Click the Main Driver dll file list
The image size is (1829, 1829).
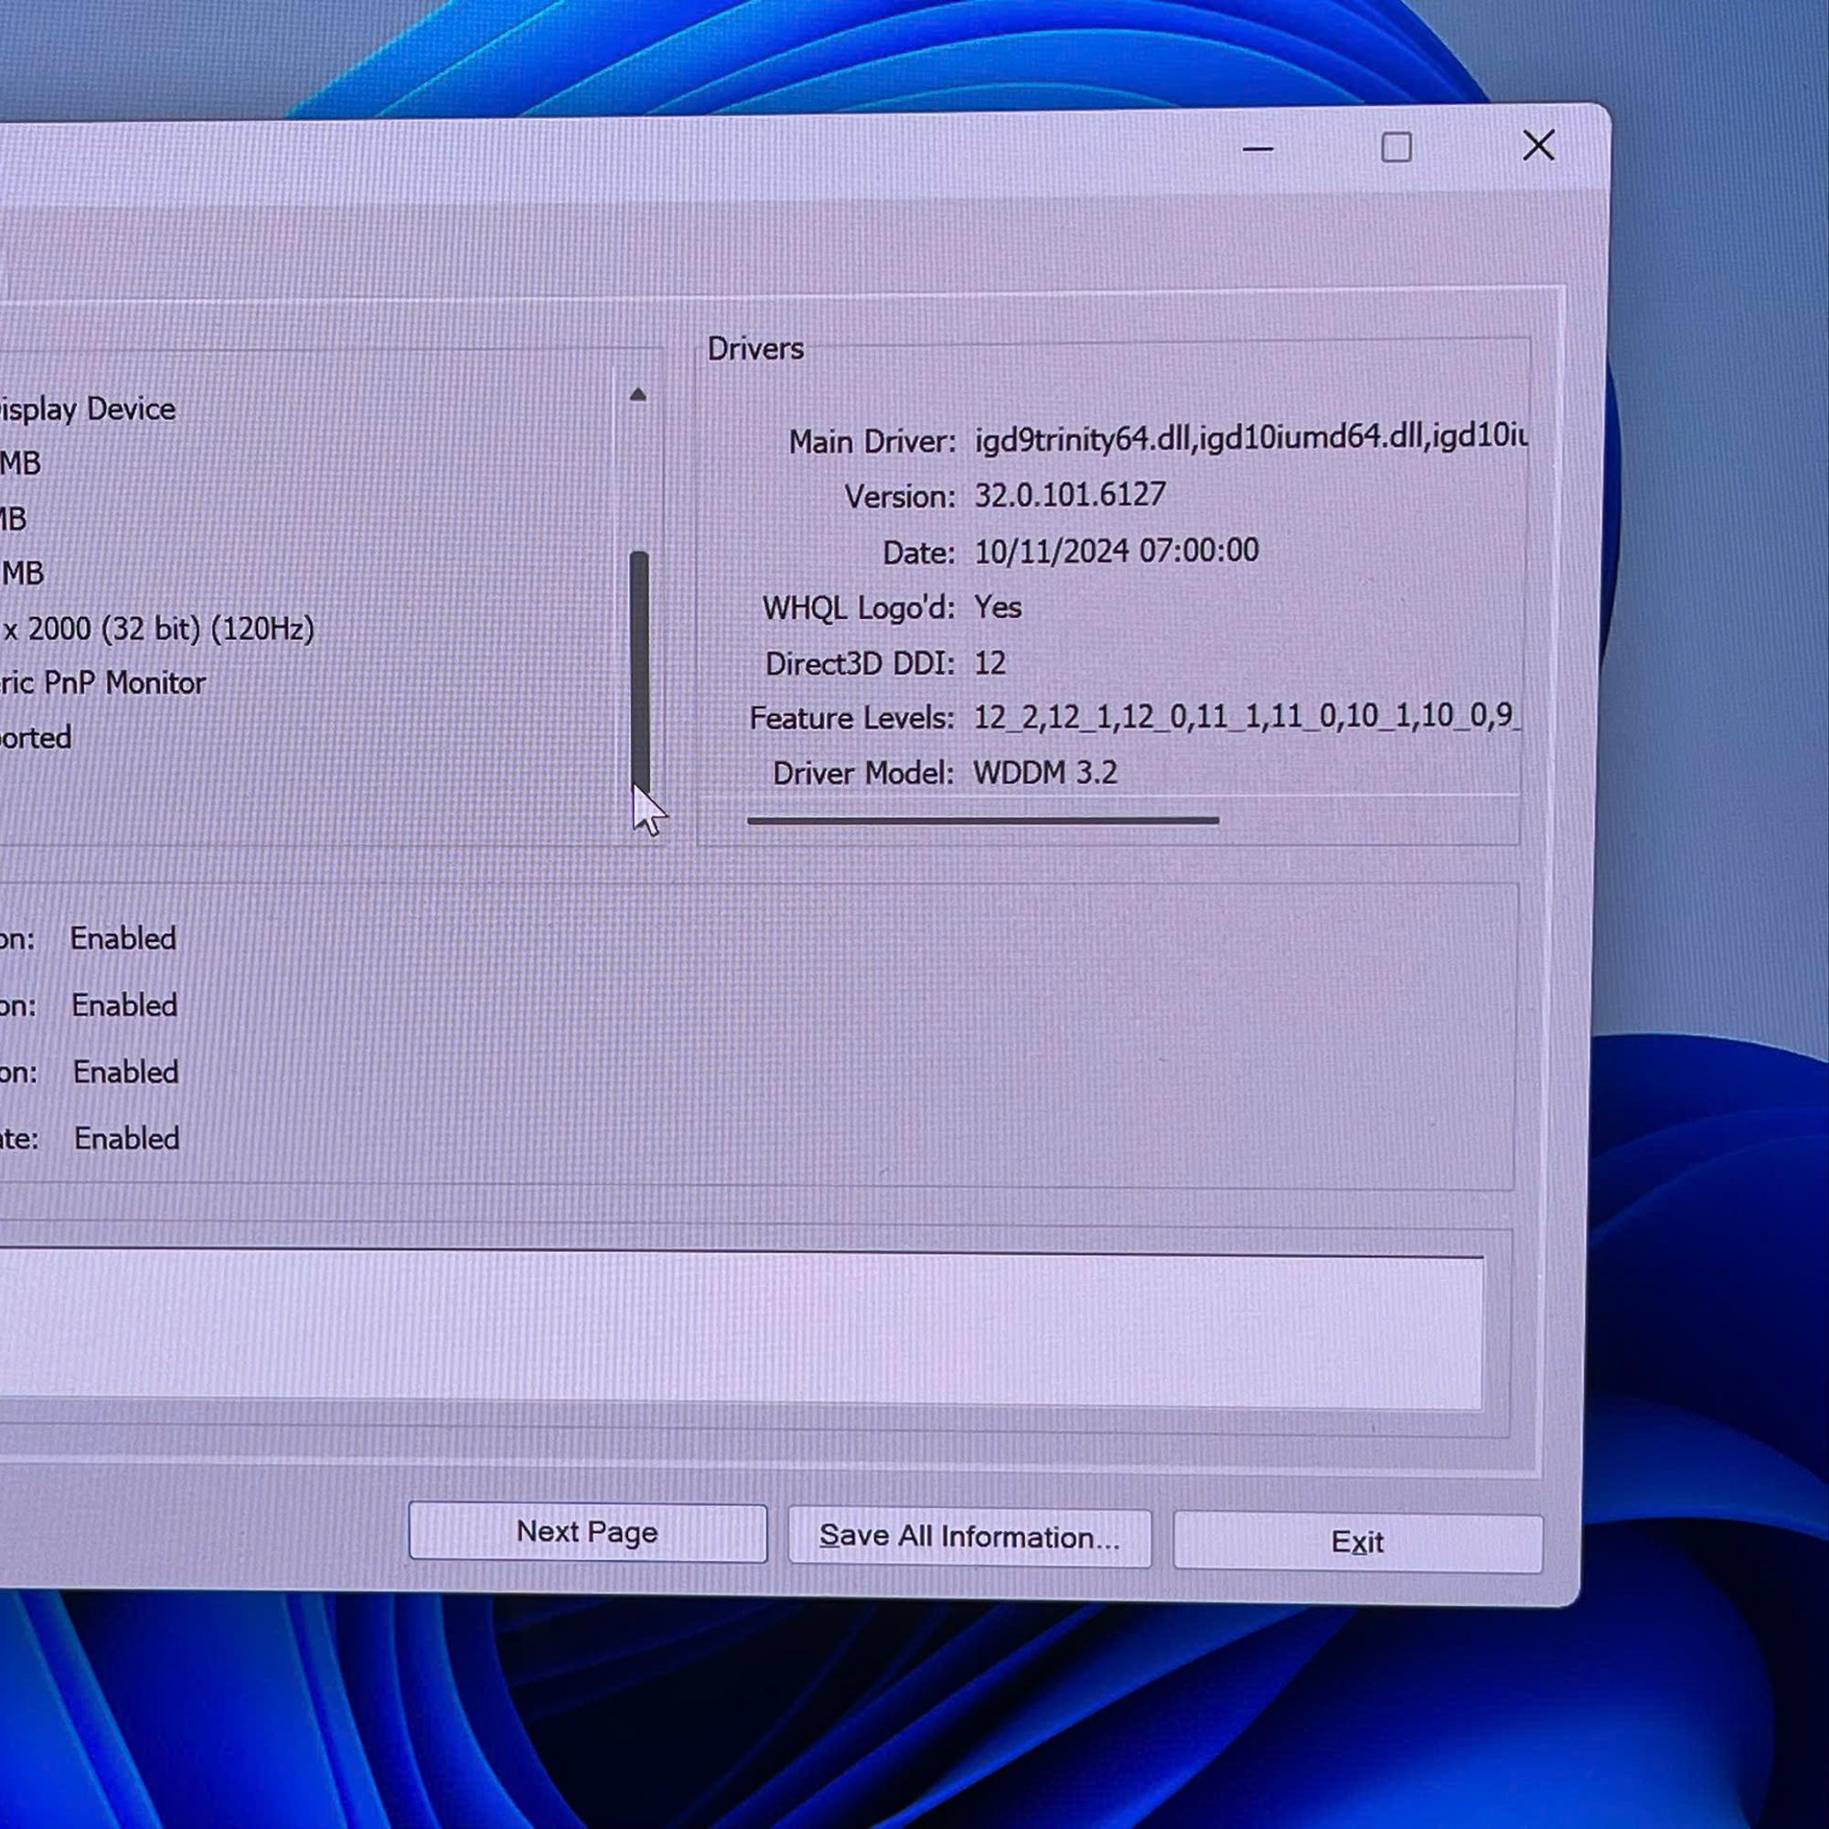coord(1250,438)
